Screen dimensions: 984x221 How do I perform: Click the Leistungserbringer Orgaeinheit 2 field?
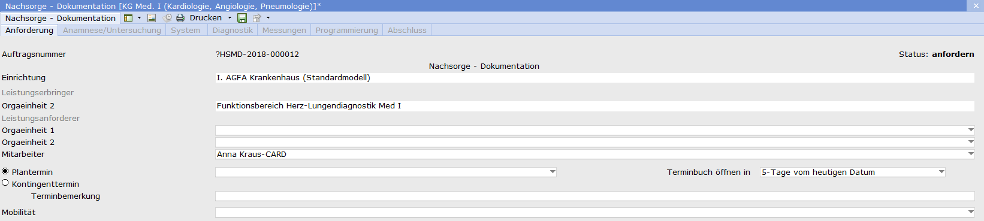coord(595,106)
